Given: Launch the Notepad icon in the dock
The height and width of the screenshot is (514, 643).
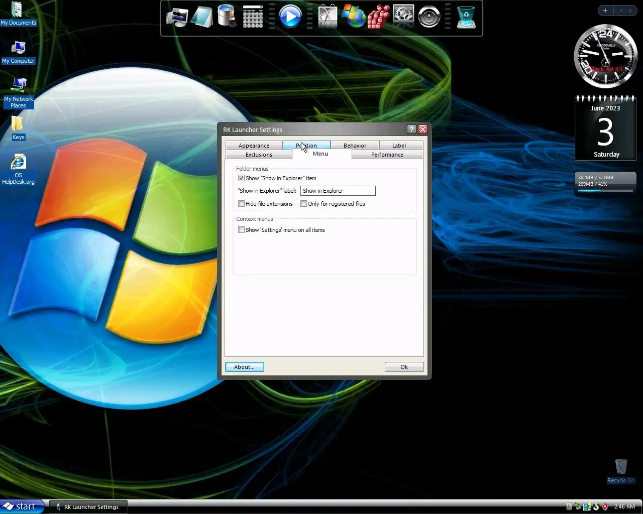Looking at the screenshot, I should coord(201,17).
